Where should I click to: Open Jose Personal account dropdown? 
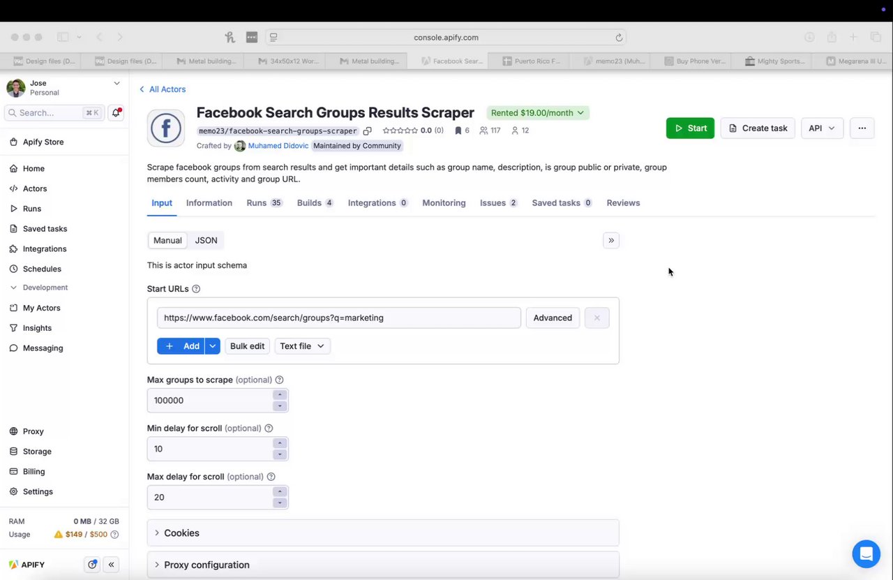(x=64, y=88)
